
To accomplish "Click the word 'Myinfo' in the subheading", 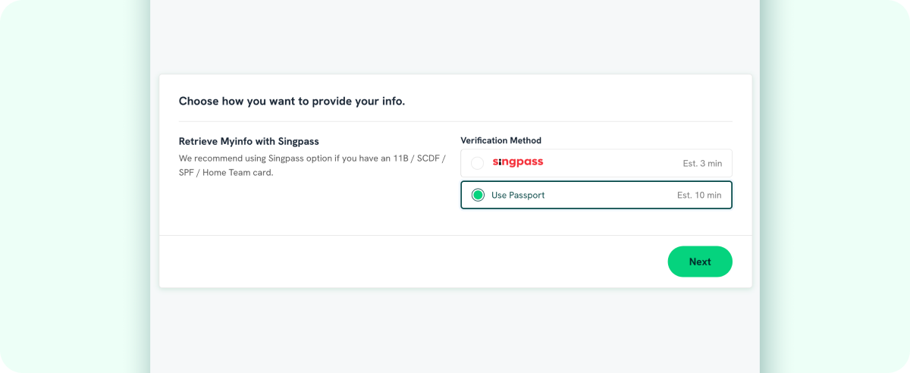I will coord(234,141).
